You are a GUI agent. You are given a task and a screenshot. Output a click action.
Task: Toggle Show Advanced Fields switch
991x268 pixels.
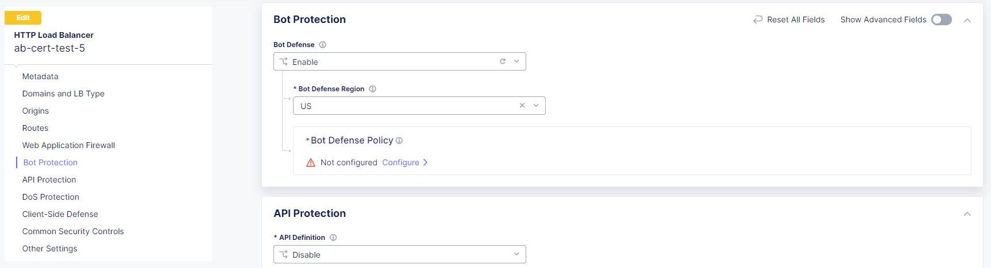coord(942,20)
